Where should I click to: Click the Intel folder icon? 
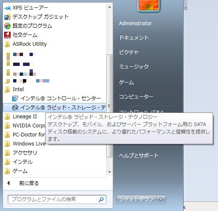click(x=7, y=89)
